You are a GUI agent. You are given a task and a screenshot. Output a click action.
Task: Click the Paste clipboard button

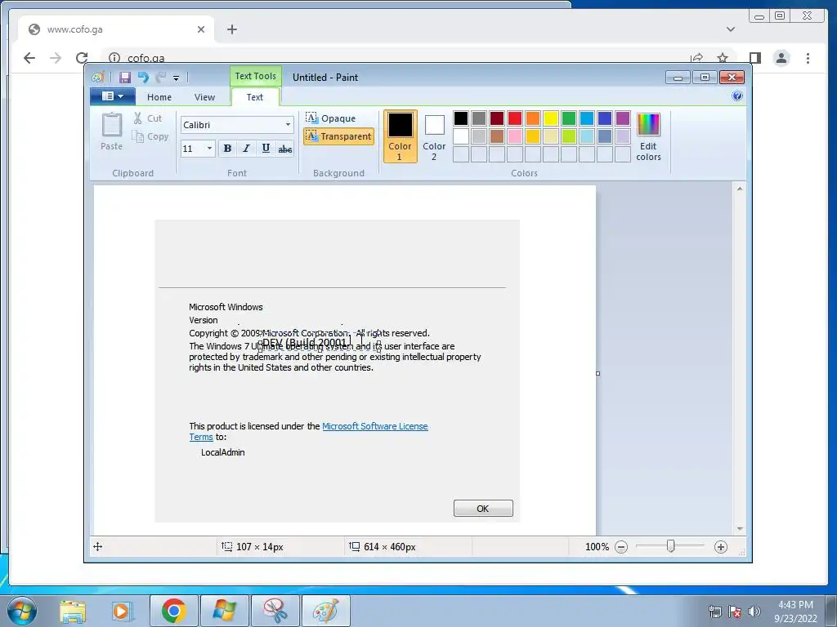coord(111,131)
